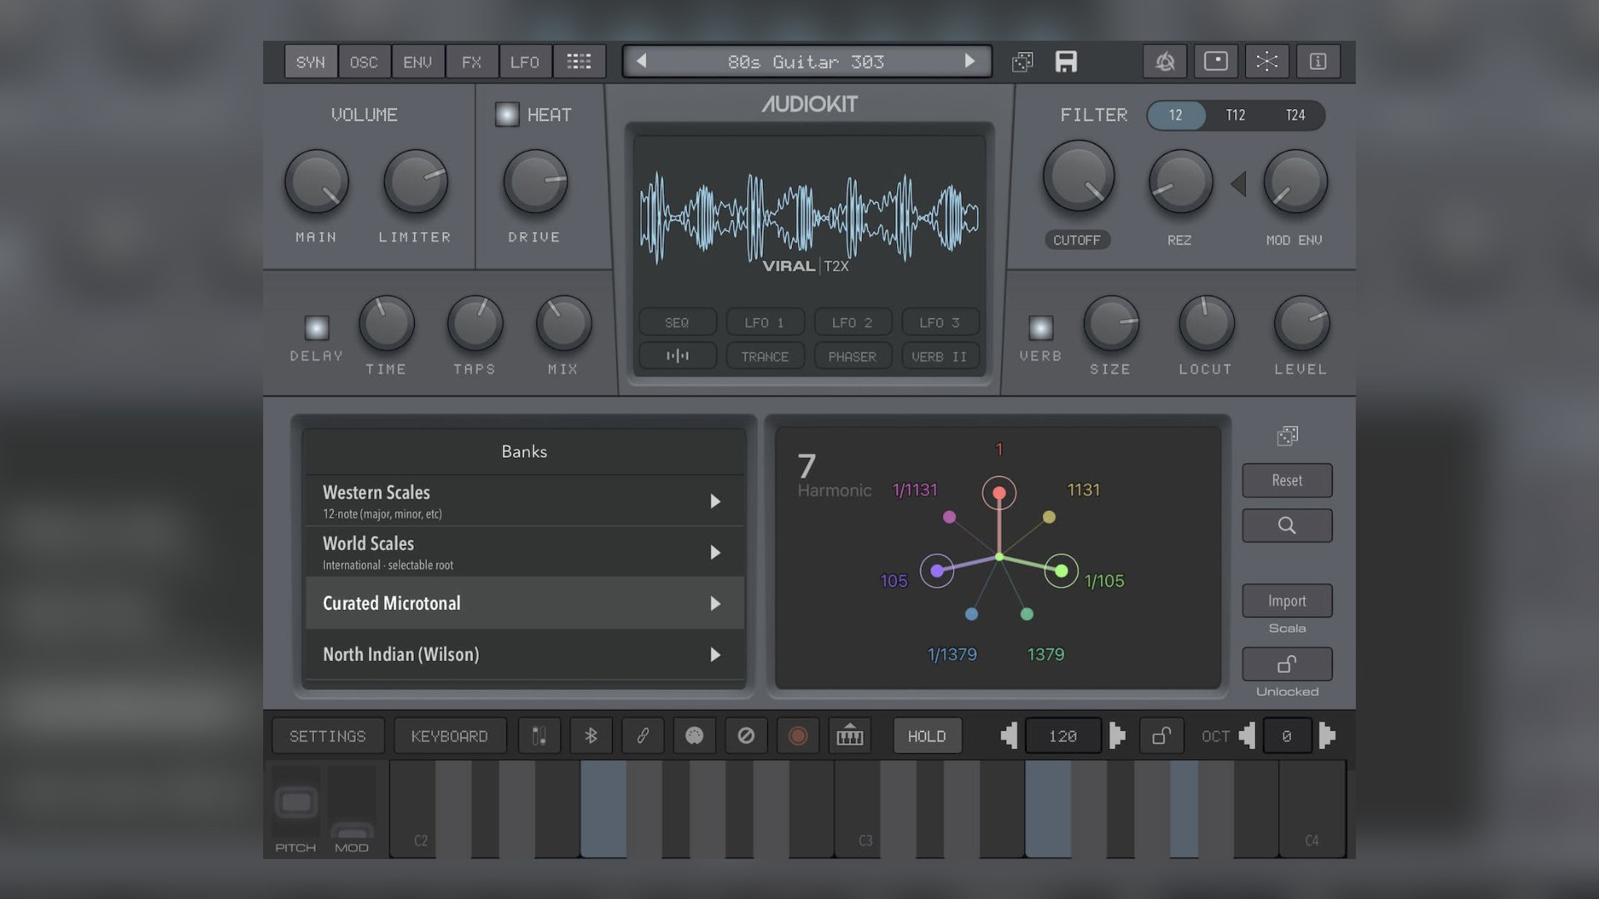This screenshot has width=1599, height=899.
Task: Click the tuning search magnifier icon
Action: (x=1287, y=525)
